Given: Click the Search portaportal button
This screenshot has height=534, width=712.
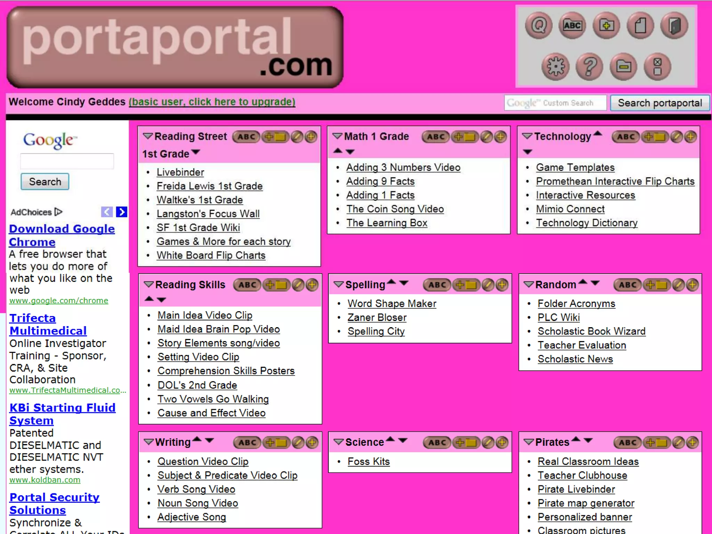Looking at the screenshot, I should tap(660, 103).
